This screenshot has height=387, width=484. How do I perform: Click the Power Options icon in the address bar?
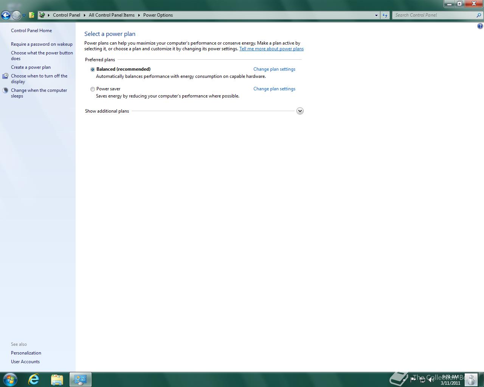click(x=42, y=15)
